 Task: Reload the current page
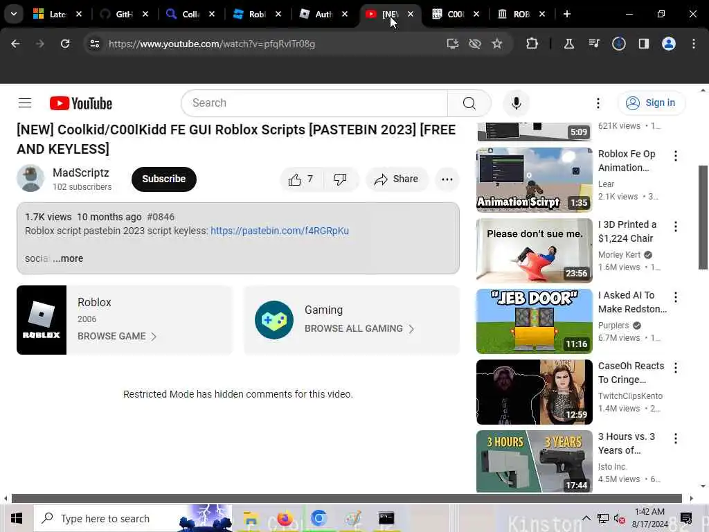click(65, 44)
